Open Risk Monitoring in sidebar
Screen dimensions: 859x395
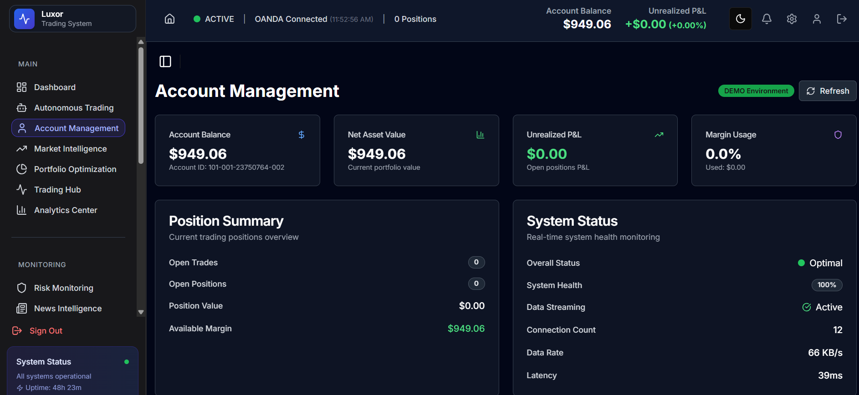63,288
